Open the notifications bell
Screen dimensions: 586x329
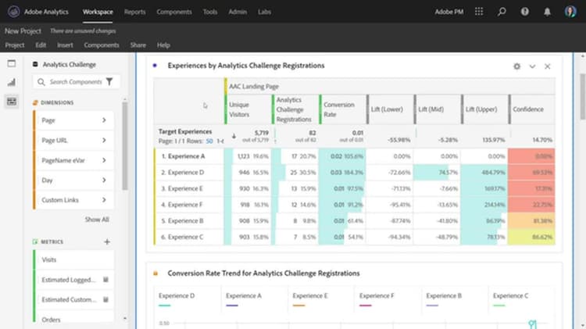tap(547, 12)
